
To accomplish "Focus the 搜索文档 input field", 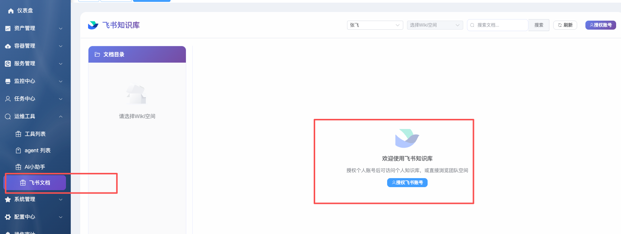I will [x=498, y=25].
